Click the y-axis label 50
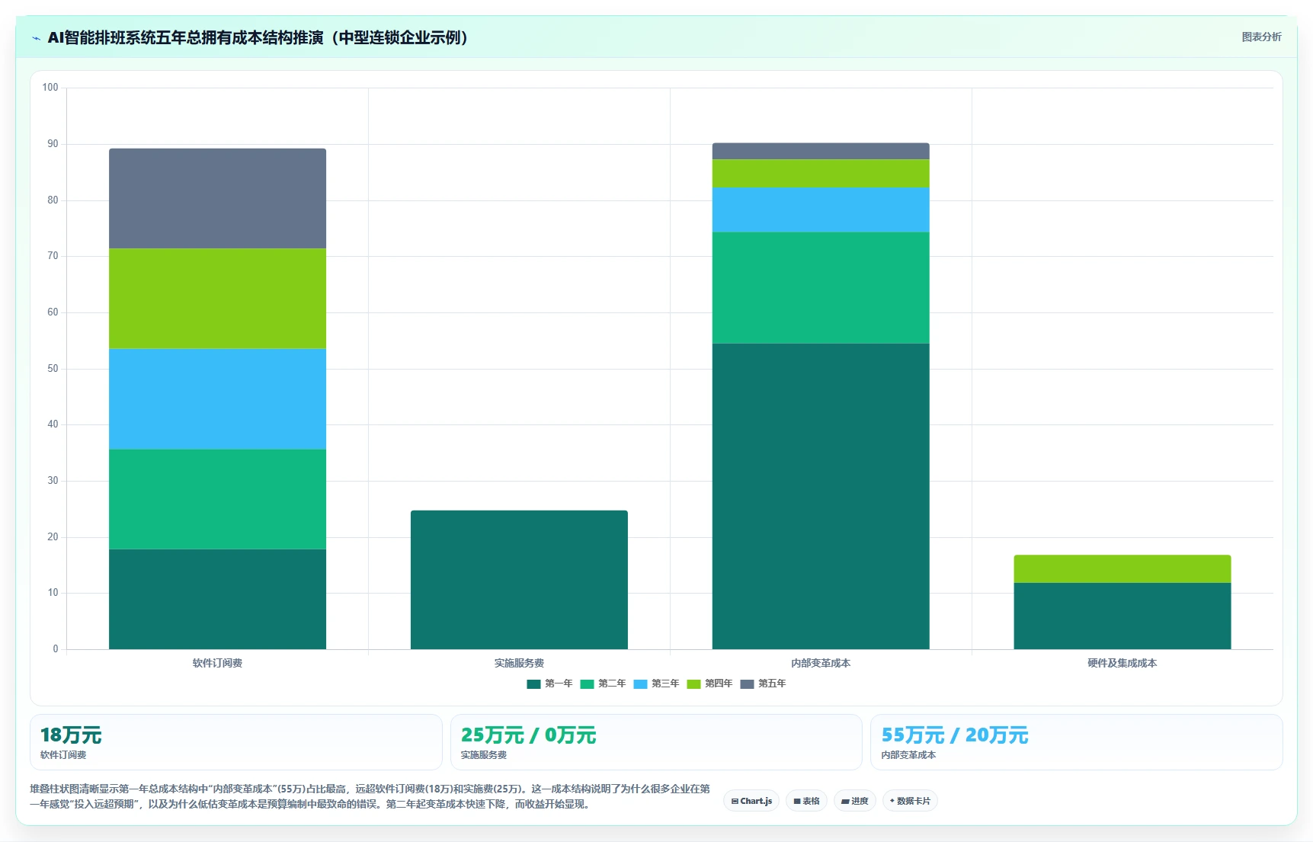This screenshot has width=1313, height=842. click(x=53, y=368)
